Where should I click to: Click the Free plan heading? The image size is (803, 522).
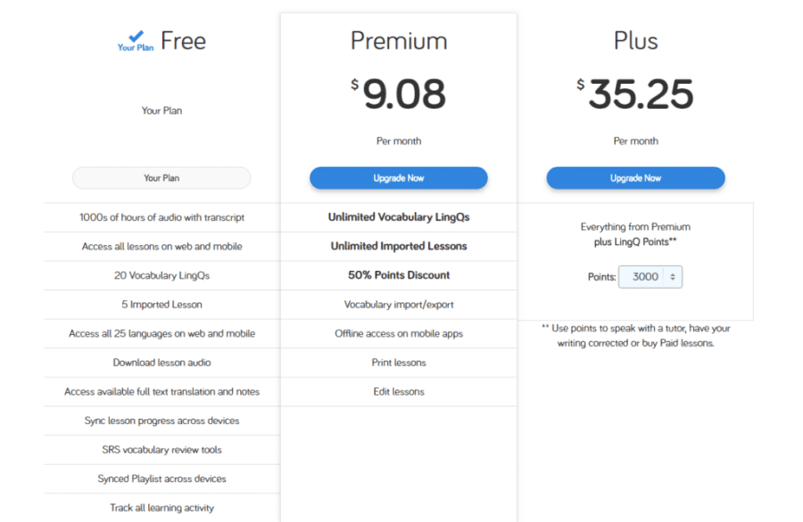point(183,41)
